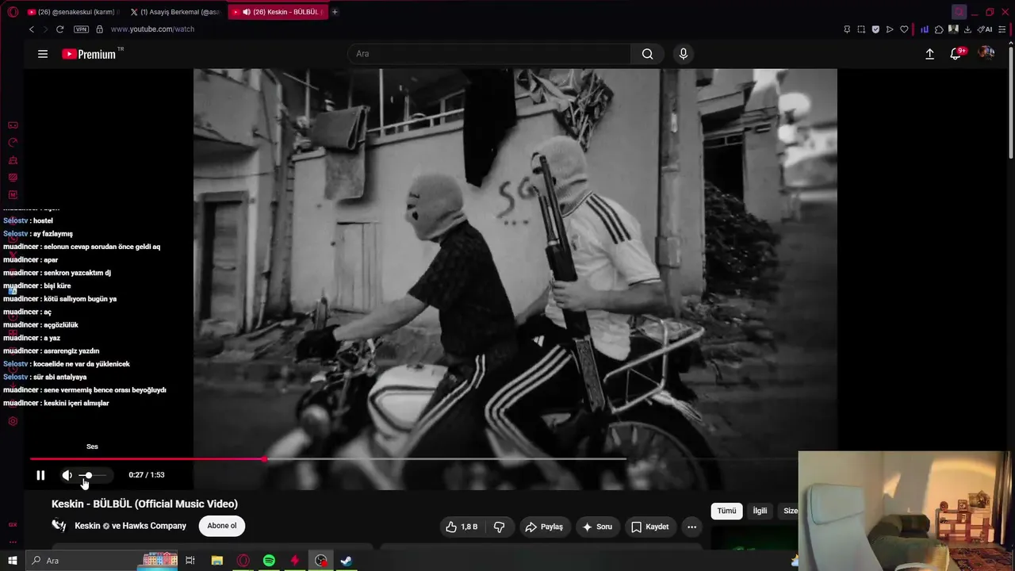The height and width of the screenshot is (571, 1015).
Task: Pause the video playback
Action: (x=40, y=475)
